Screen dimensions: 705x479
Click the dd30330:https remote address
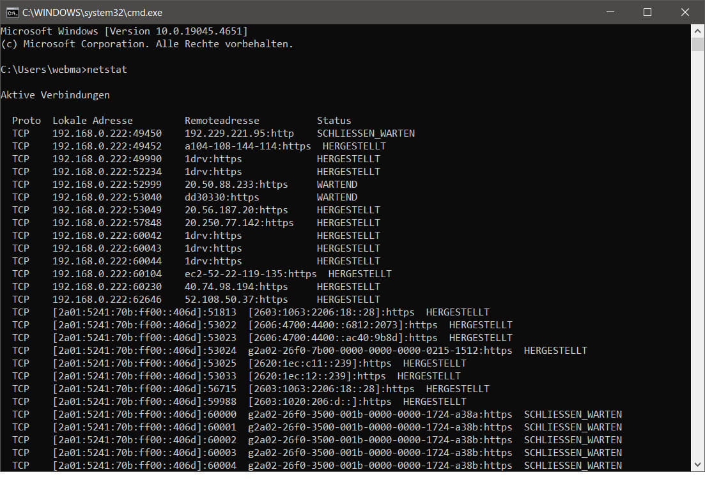222,197
